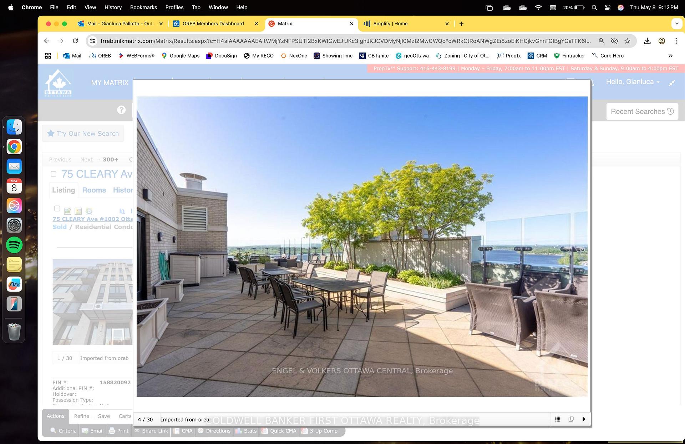Image resolution: width=685 pixels, height=444 pixels.
Task: Click the tracking protection eye icon
Action: click(614, 41)
